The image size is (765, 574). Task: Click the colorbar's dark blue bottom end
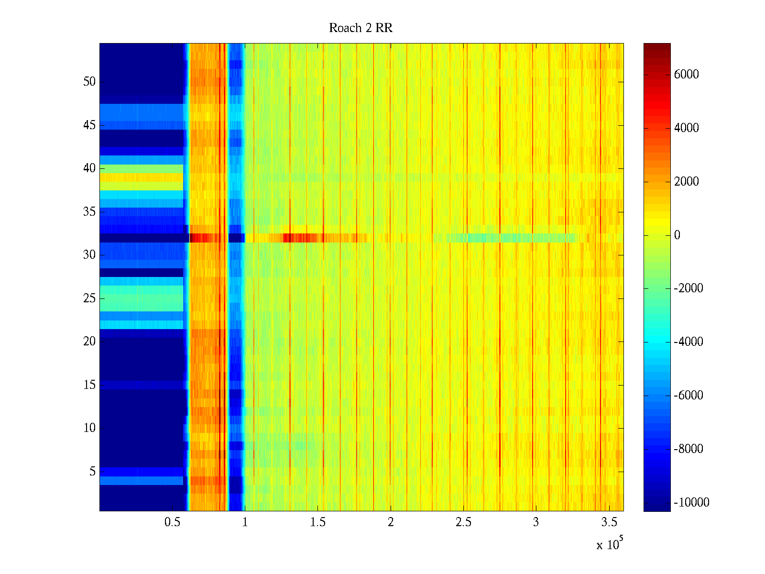click(656, 507)
